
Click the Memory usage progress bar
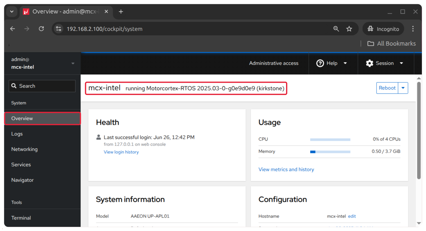pos(330,152)
